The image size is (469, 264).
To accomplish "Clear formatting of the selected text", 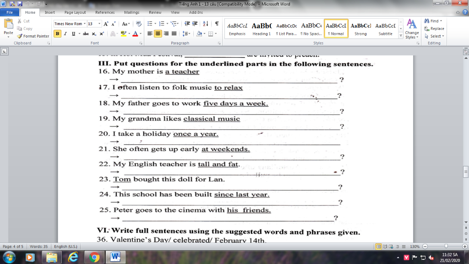I will pyautogui.click(x=138, y=24).
